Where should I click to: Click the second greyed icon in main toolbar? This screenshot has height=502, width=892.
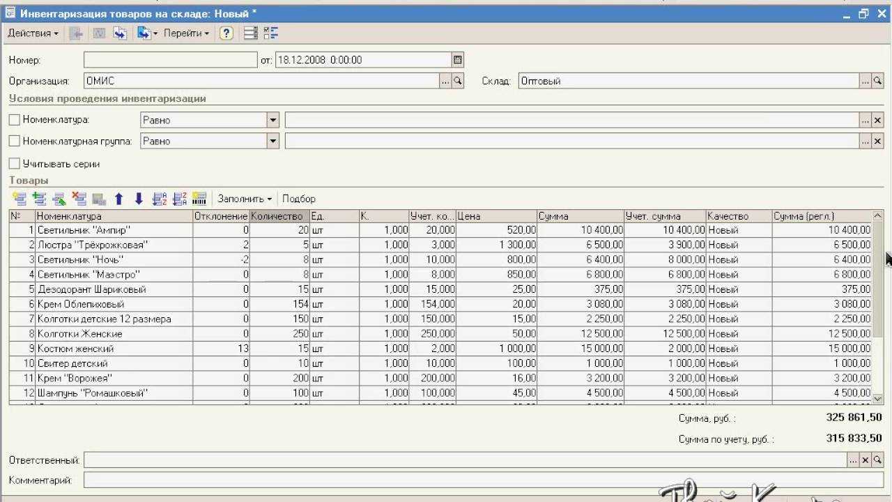99,33
